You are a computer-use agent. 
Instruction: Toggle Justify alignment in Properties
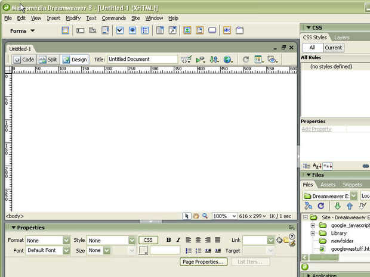coord(218,240)
